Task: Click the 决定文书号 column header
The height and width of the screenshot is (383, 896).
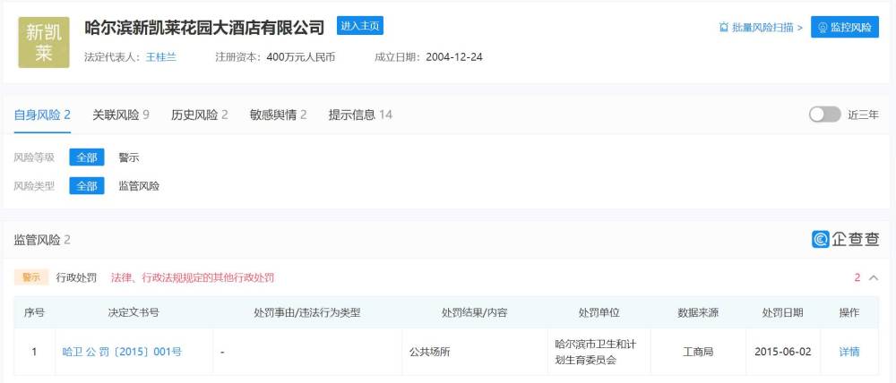Action: (x=134, y=312)
